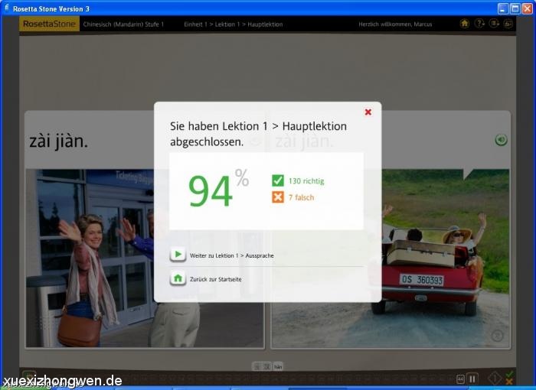
Task: Click the Rosetta Stone title bar app icon
Action: point(6,8)
